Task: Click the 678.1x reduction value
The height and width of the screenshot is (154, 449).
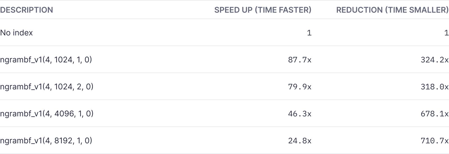Action: pos(434,114)
